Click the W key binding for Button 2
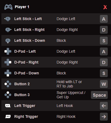Screen dimensions: 111x123 [104, 84]
